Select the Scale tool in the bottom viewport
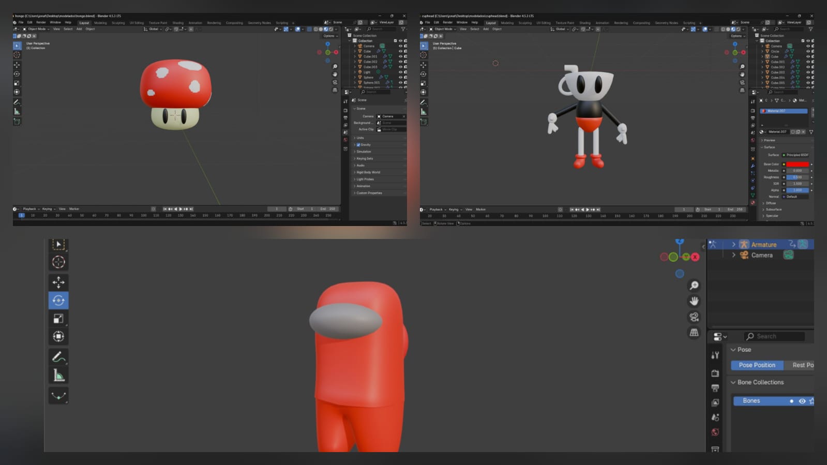 (58, 319)
